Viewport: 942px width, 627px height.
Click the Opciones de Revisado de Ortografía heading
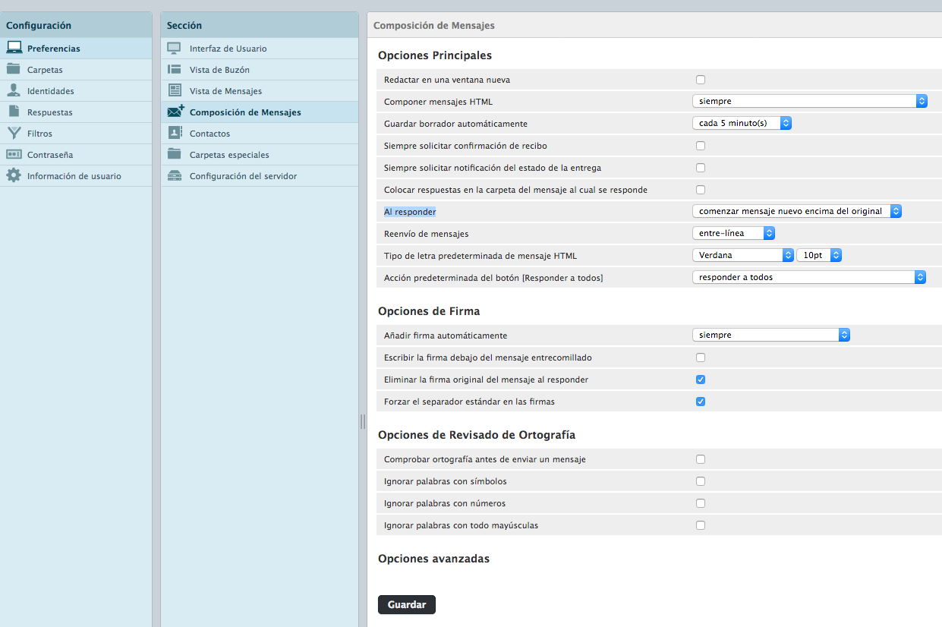[x=477, y=435]
